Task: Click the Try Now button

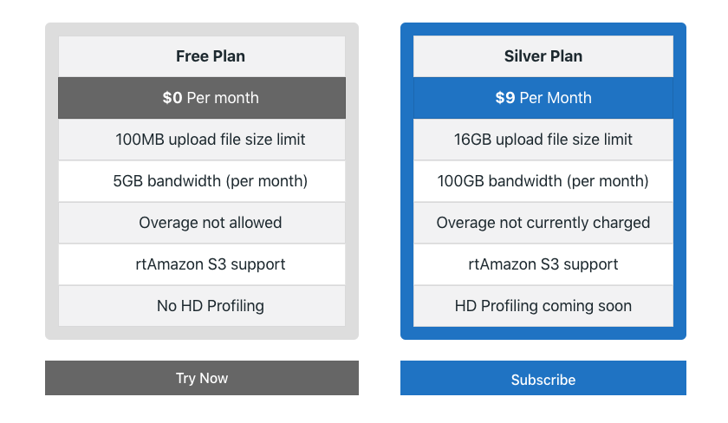Action: [201, 378]
